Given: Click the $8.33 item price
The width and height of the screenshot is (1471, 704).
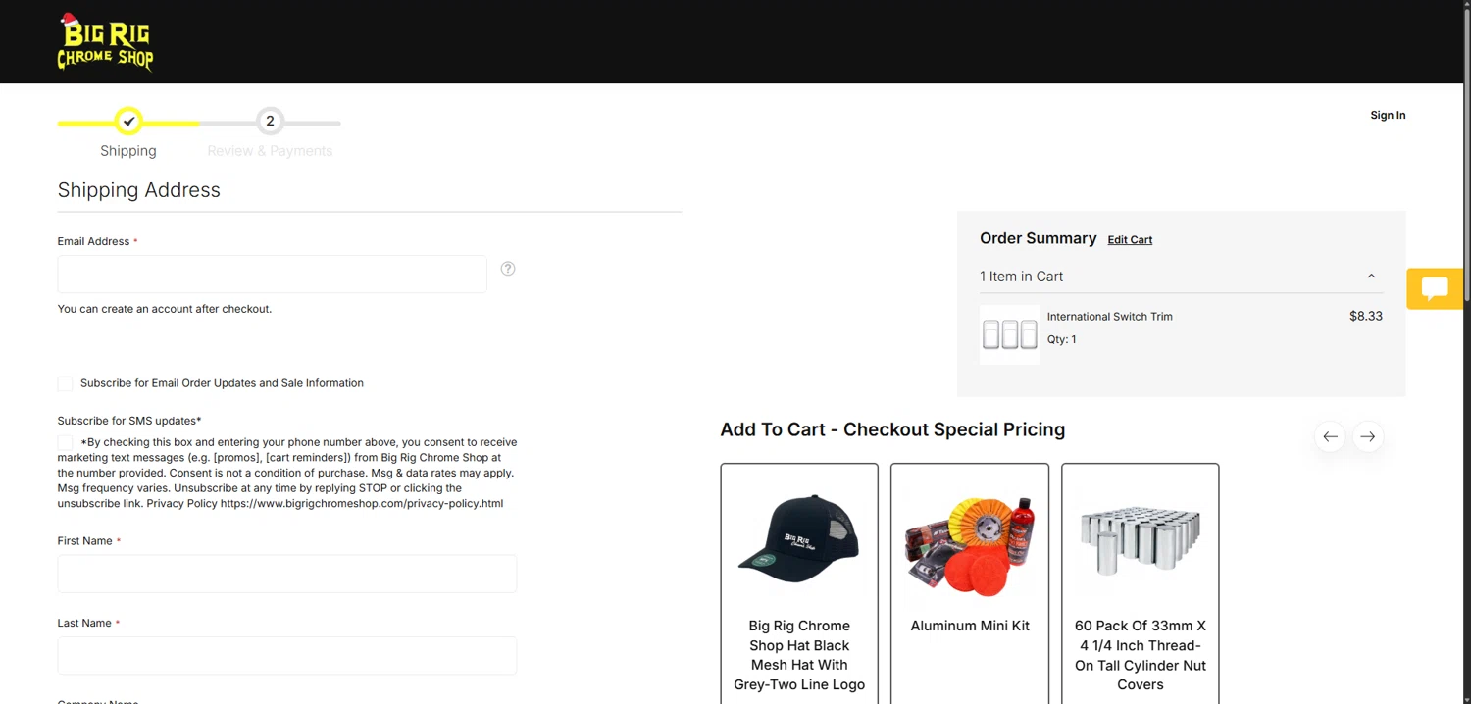Looking at the screenshot, I should click(x=1366, y=316).
